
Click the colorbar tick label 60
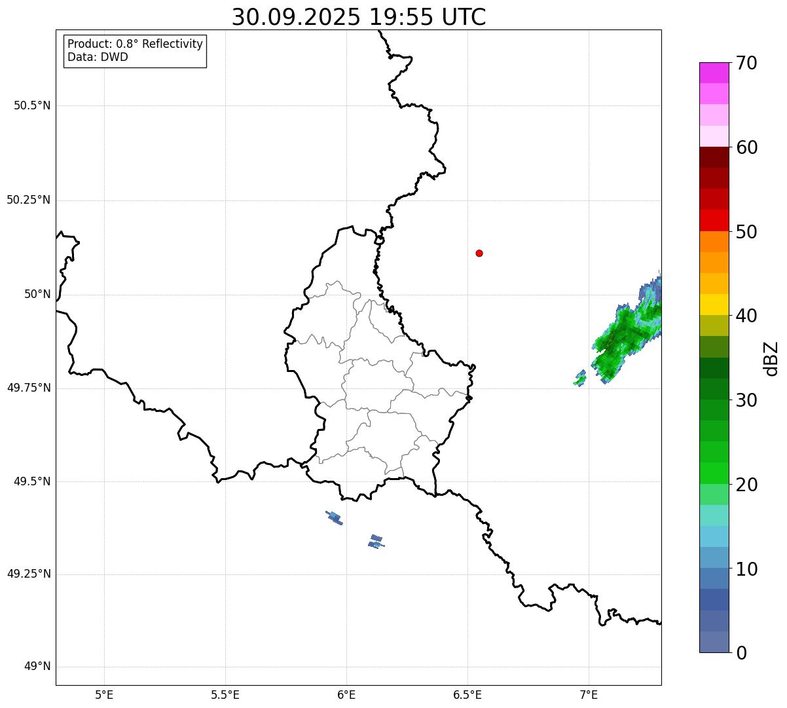[746, 147]
